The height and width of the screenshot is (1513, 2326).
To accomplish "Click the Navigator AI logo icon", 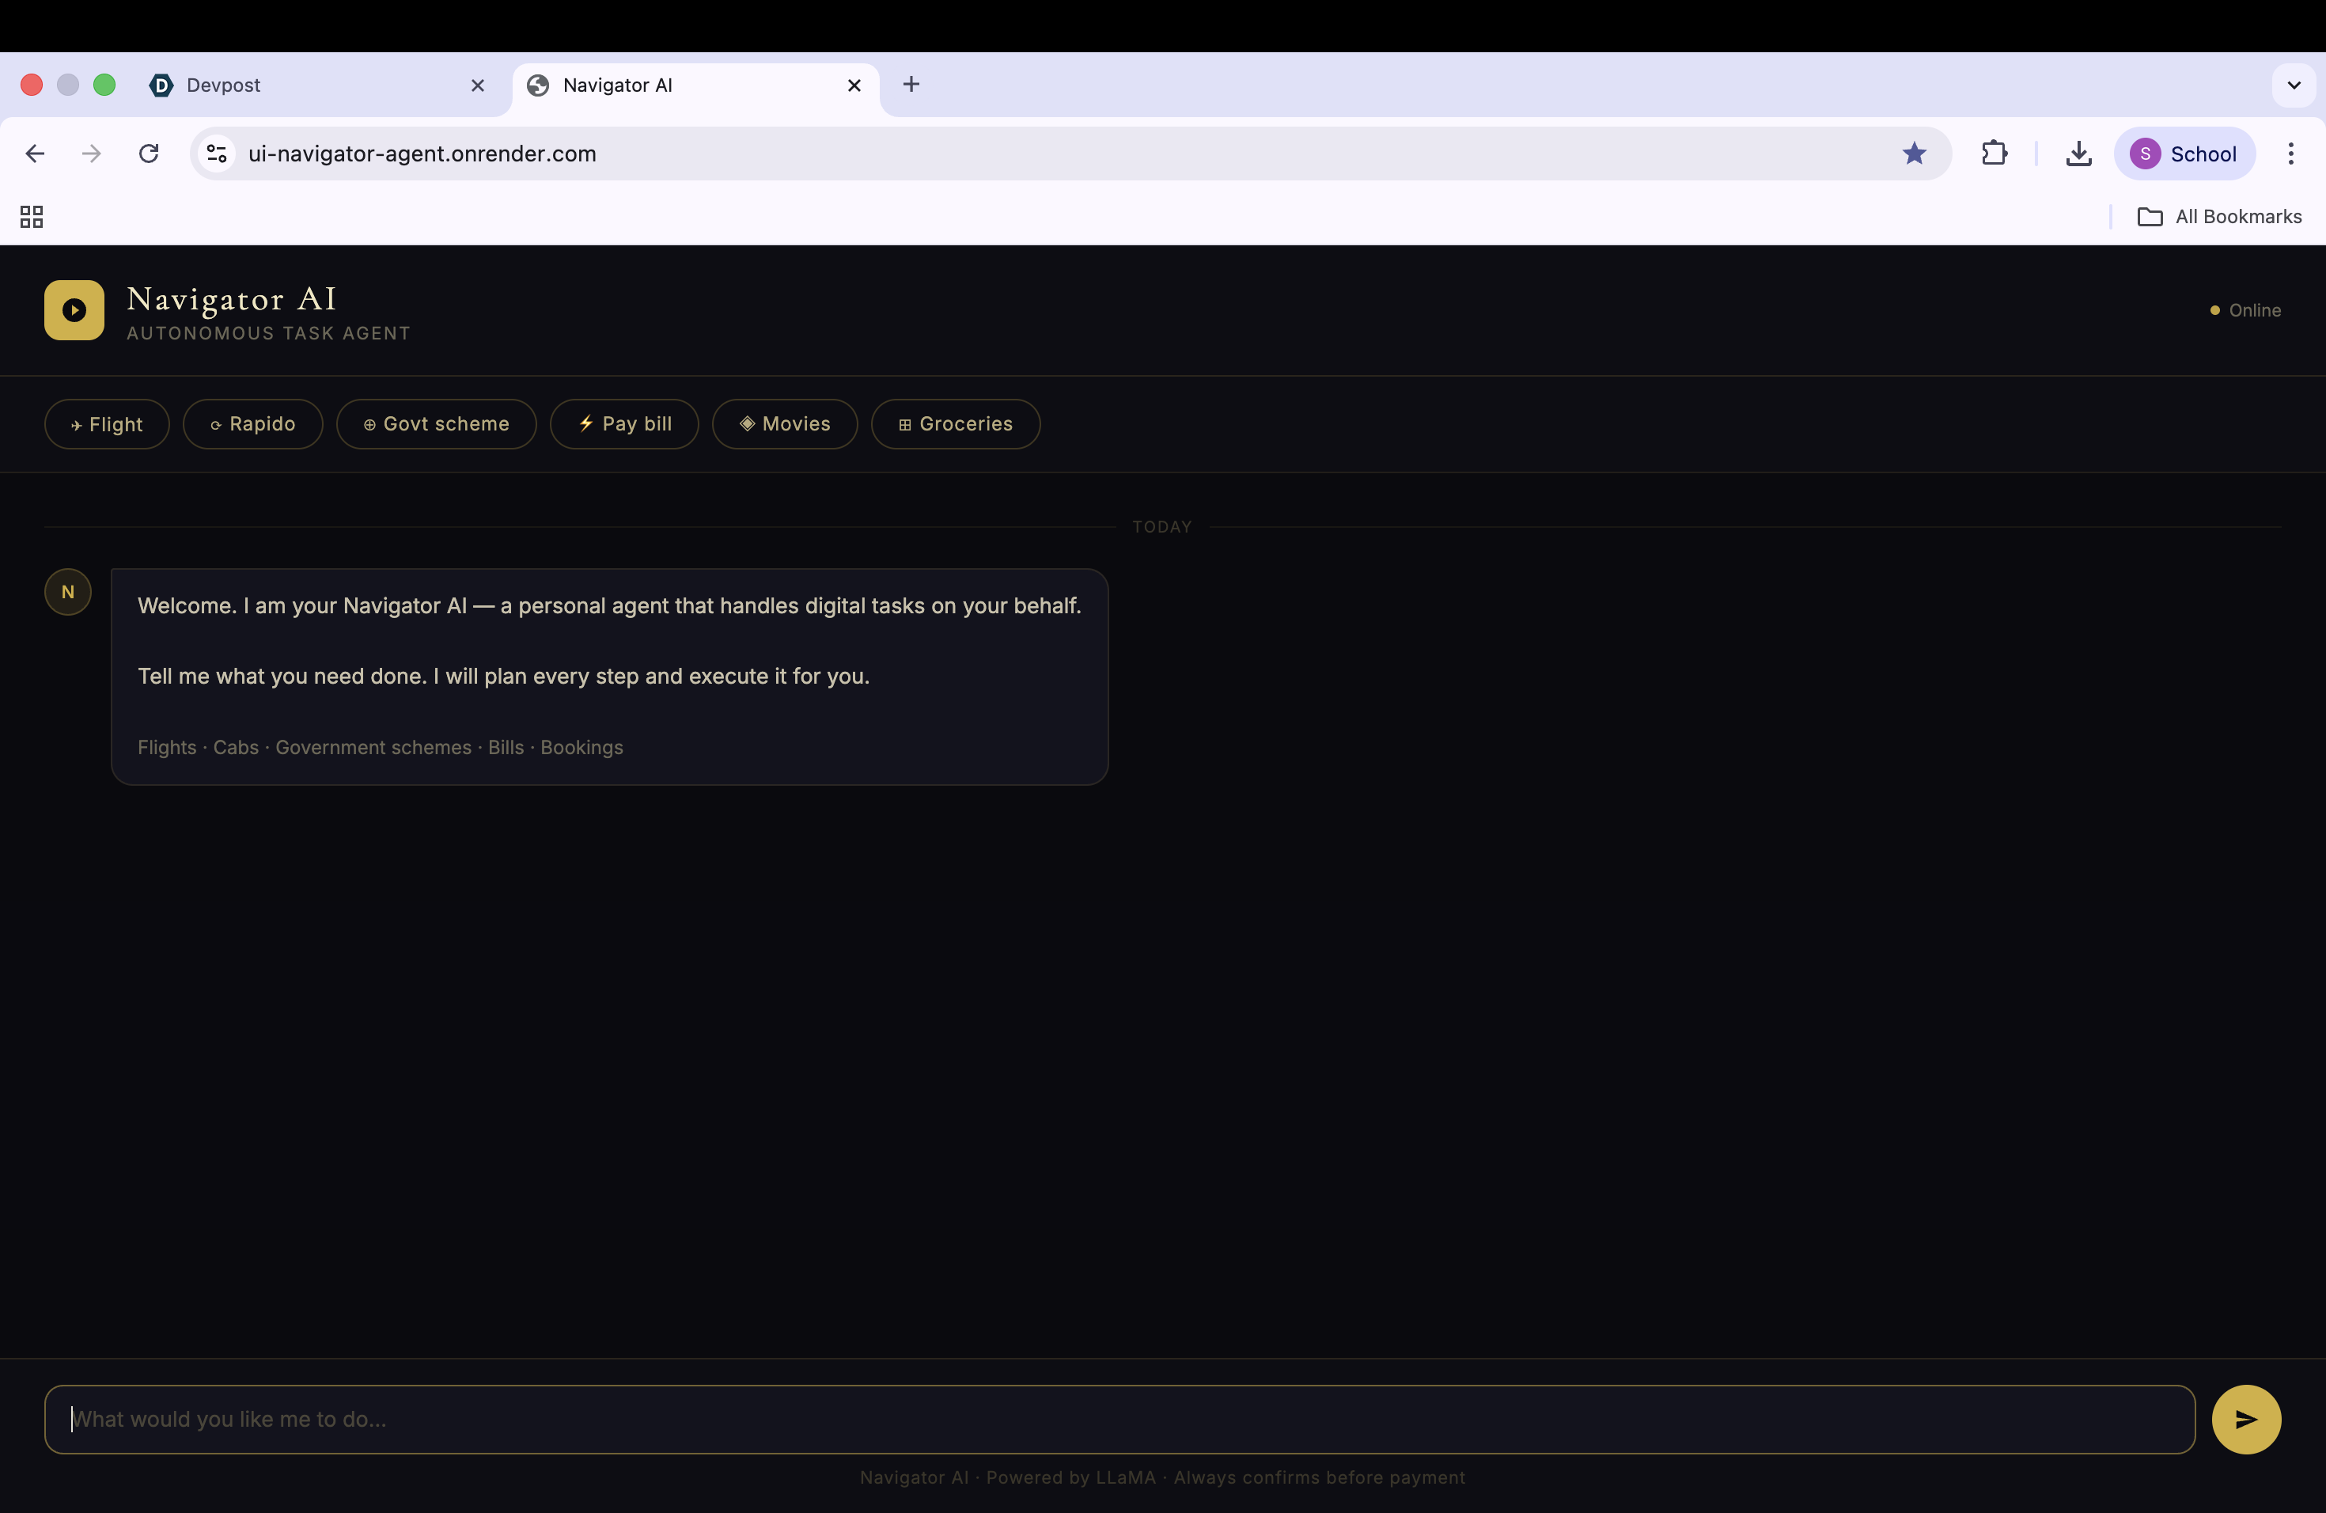I will 74,310.
